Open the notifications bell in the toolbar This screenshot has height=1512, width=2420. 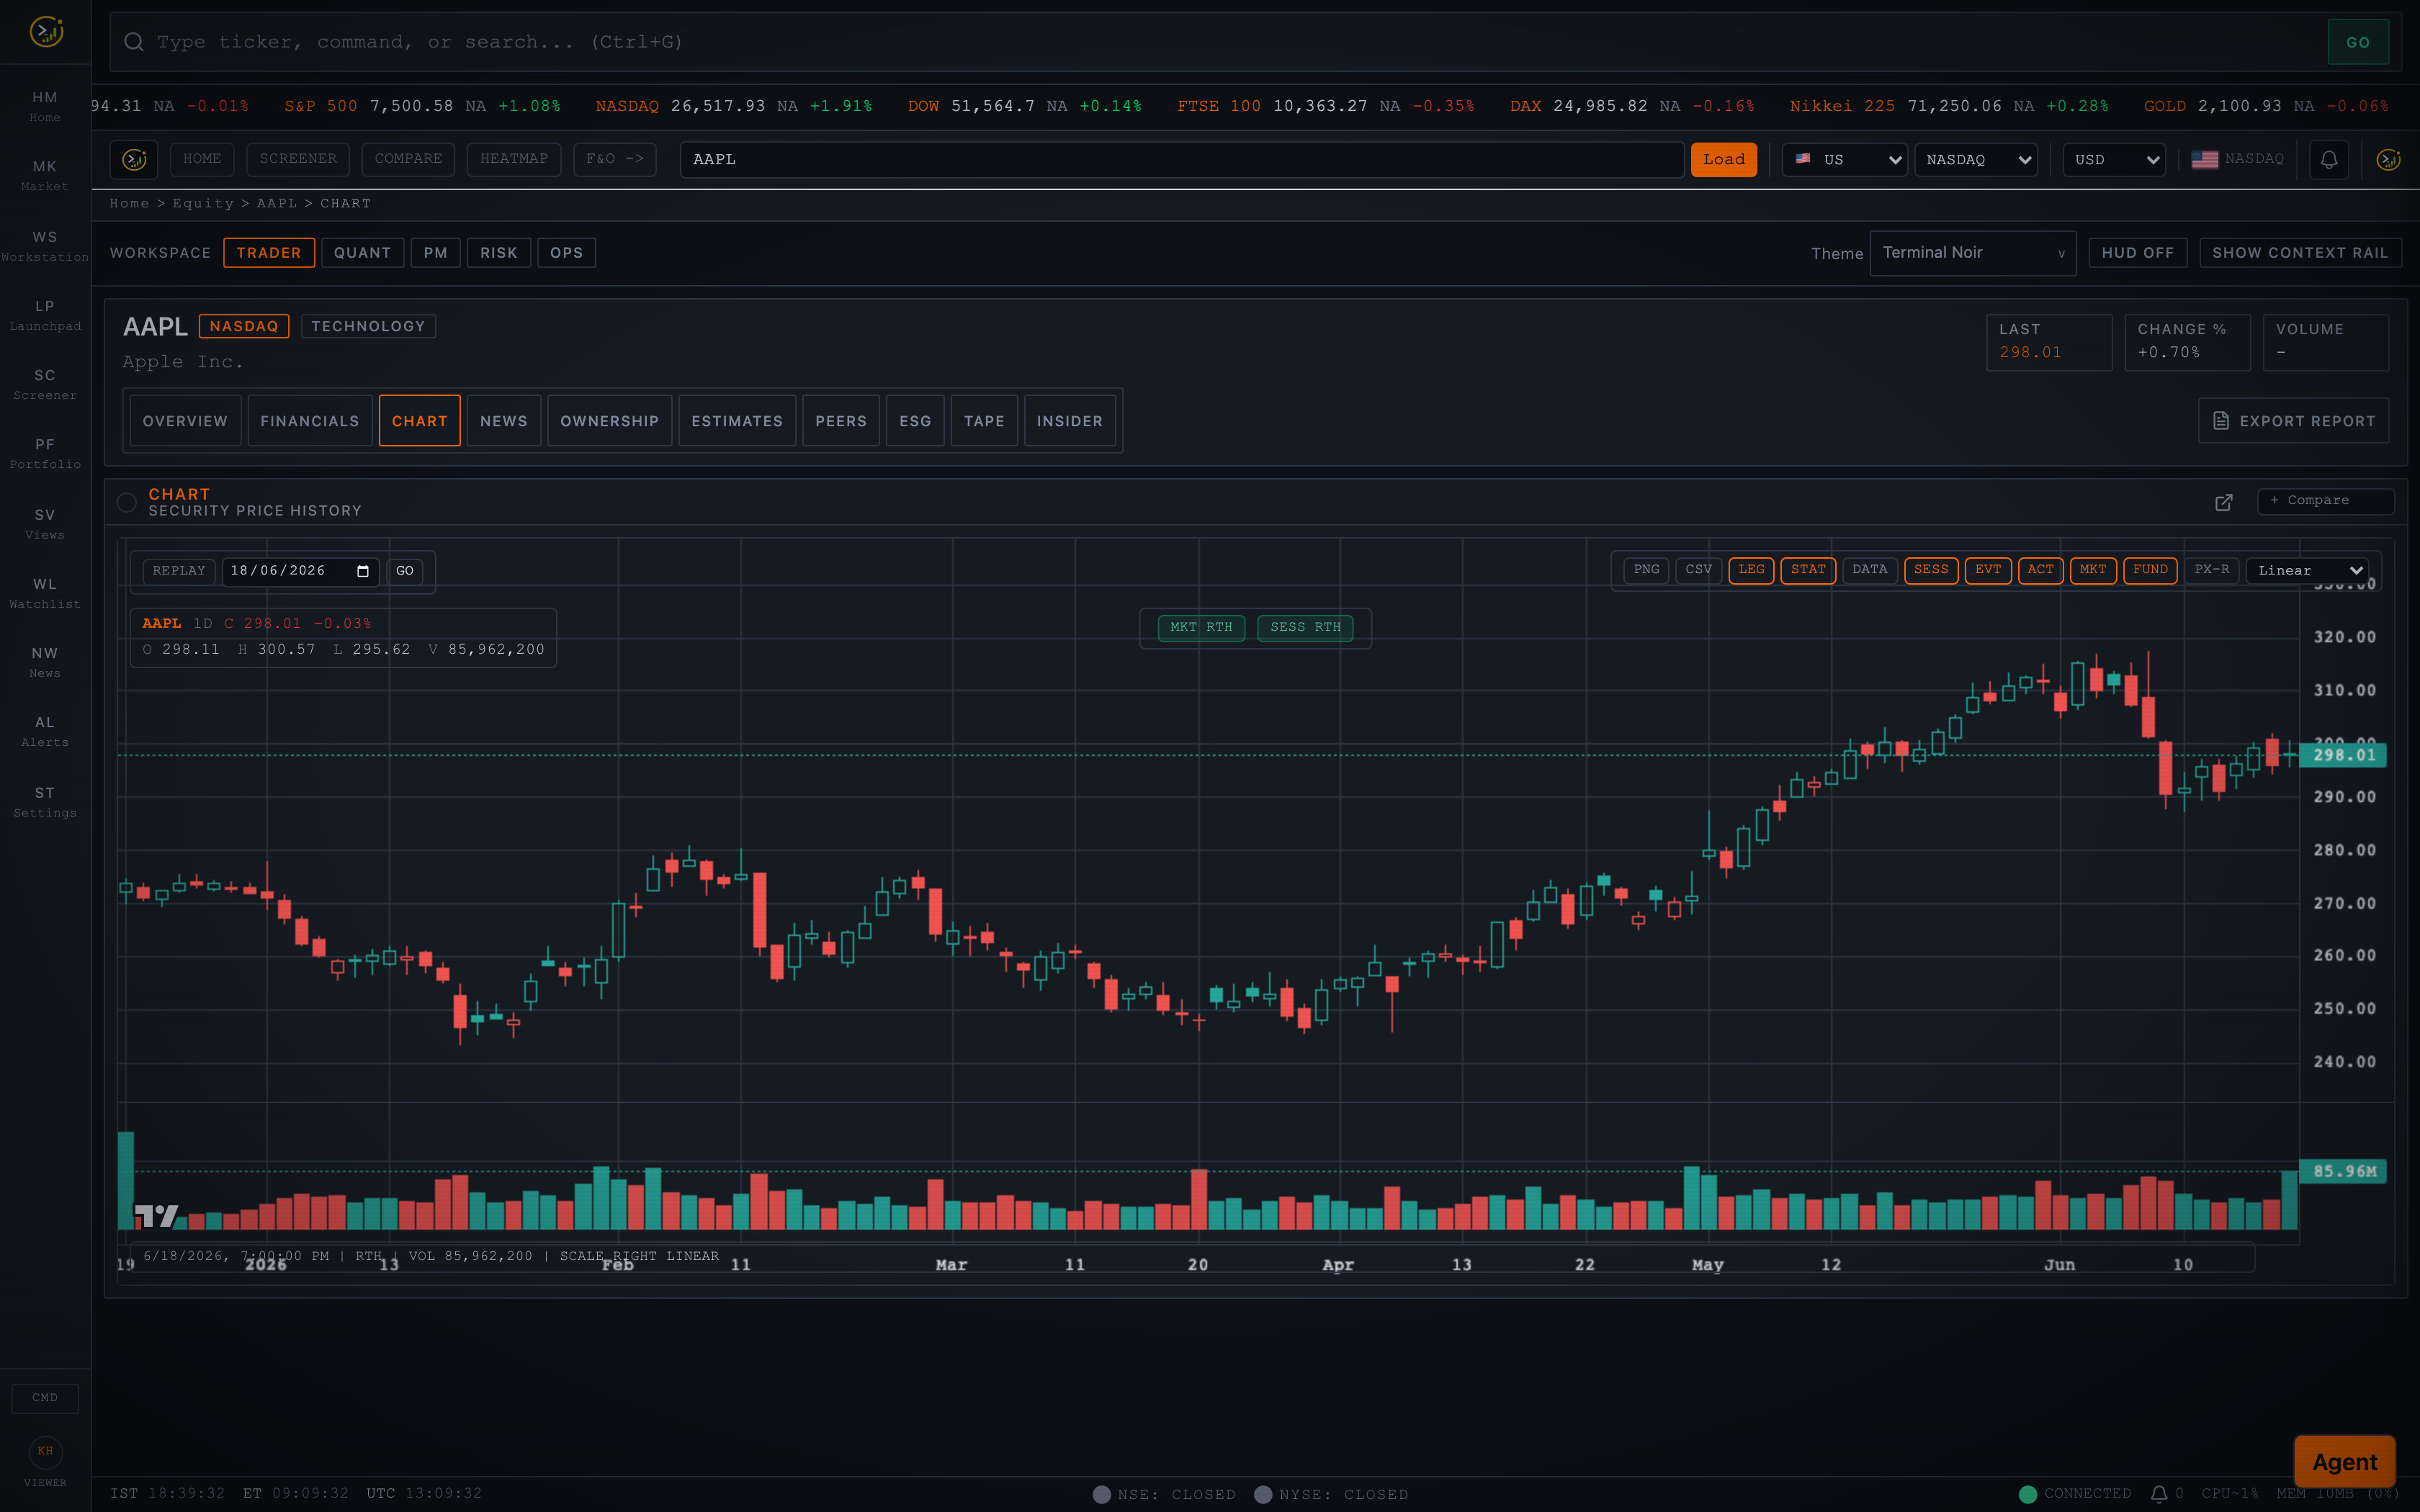2329,159
